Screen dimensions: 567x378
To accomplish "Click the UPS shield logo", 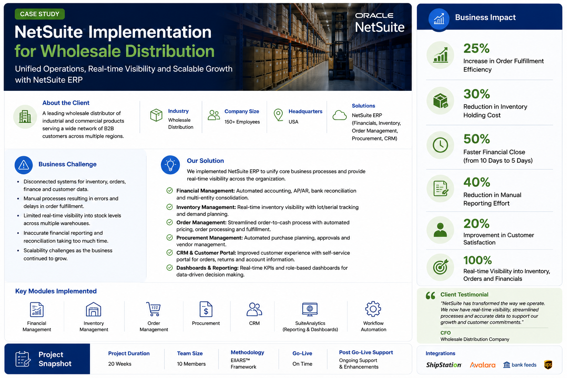I will tap(548, 365).
